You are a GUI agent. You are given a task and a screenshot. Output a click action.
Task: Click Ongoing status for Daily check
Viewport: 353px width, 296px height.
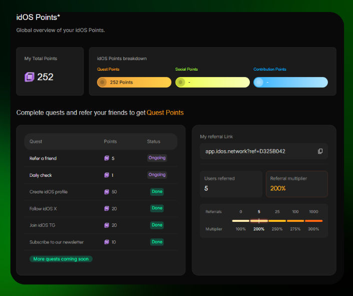157,175
